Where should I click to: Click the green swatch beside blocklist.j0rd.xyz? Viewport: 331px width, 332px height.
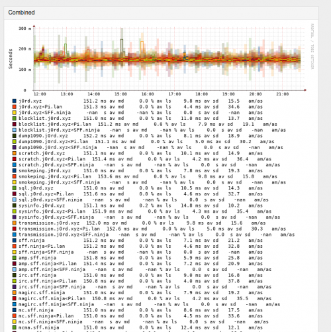coord(15,119)
